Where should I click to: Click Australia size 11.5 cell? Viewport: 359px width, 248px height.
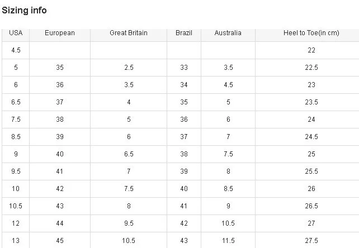point(228,241)
